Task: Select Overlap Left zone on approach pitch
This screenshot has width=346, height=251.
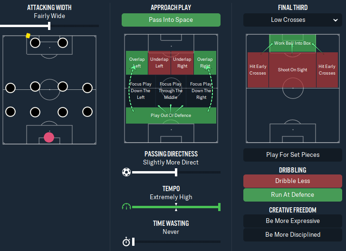Action: click(x=137, y=63)
